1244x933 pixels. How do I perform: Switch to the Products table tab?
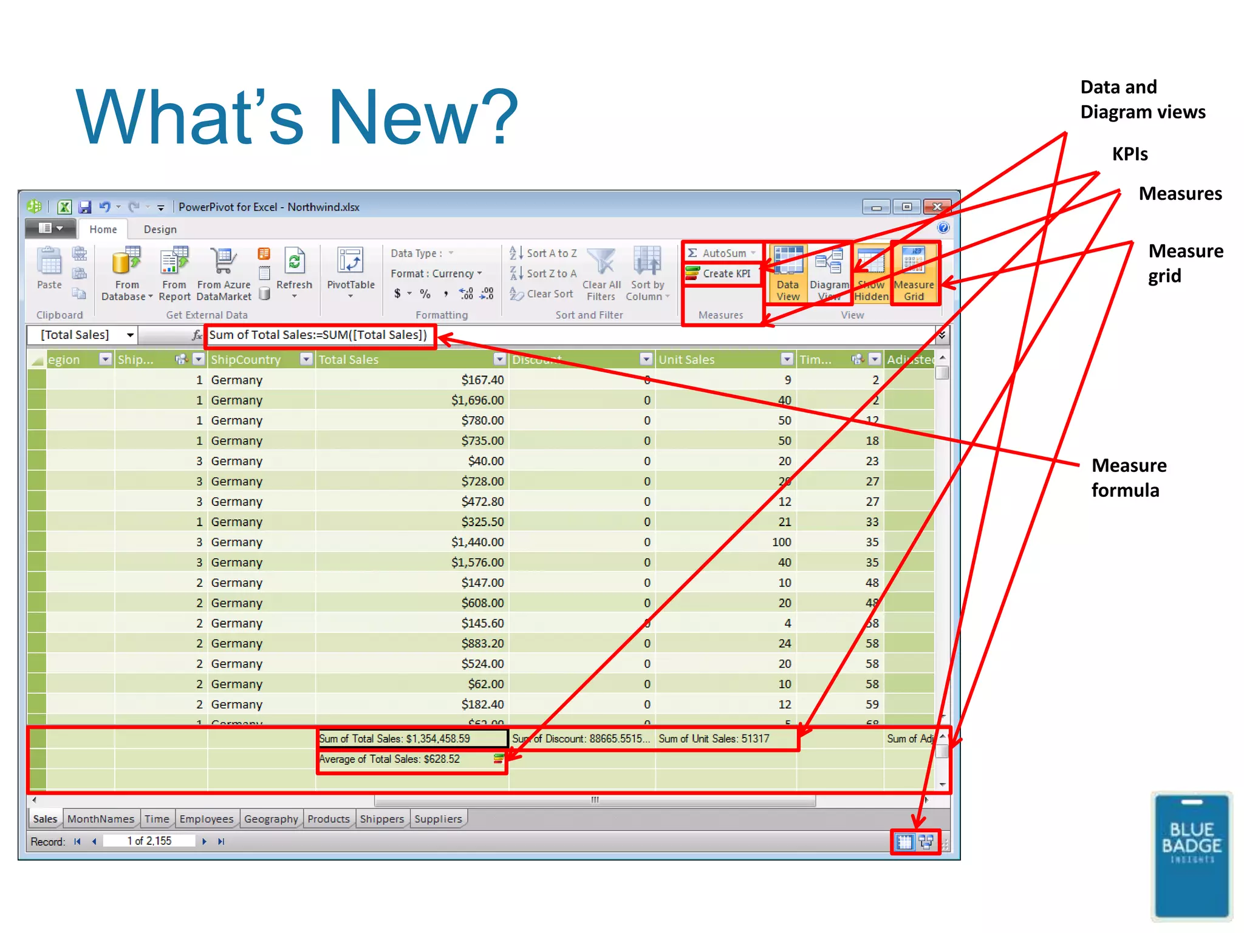(329, 819)
